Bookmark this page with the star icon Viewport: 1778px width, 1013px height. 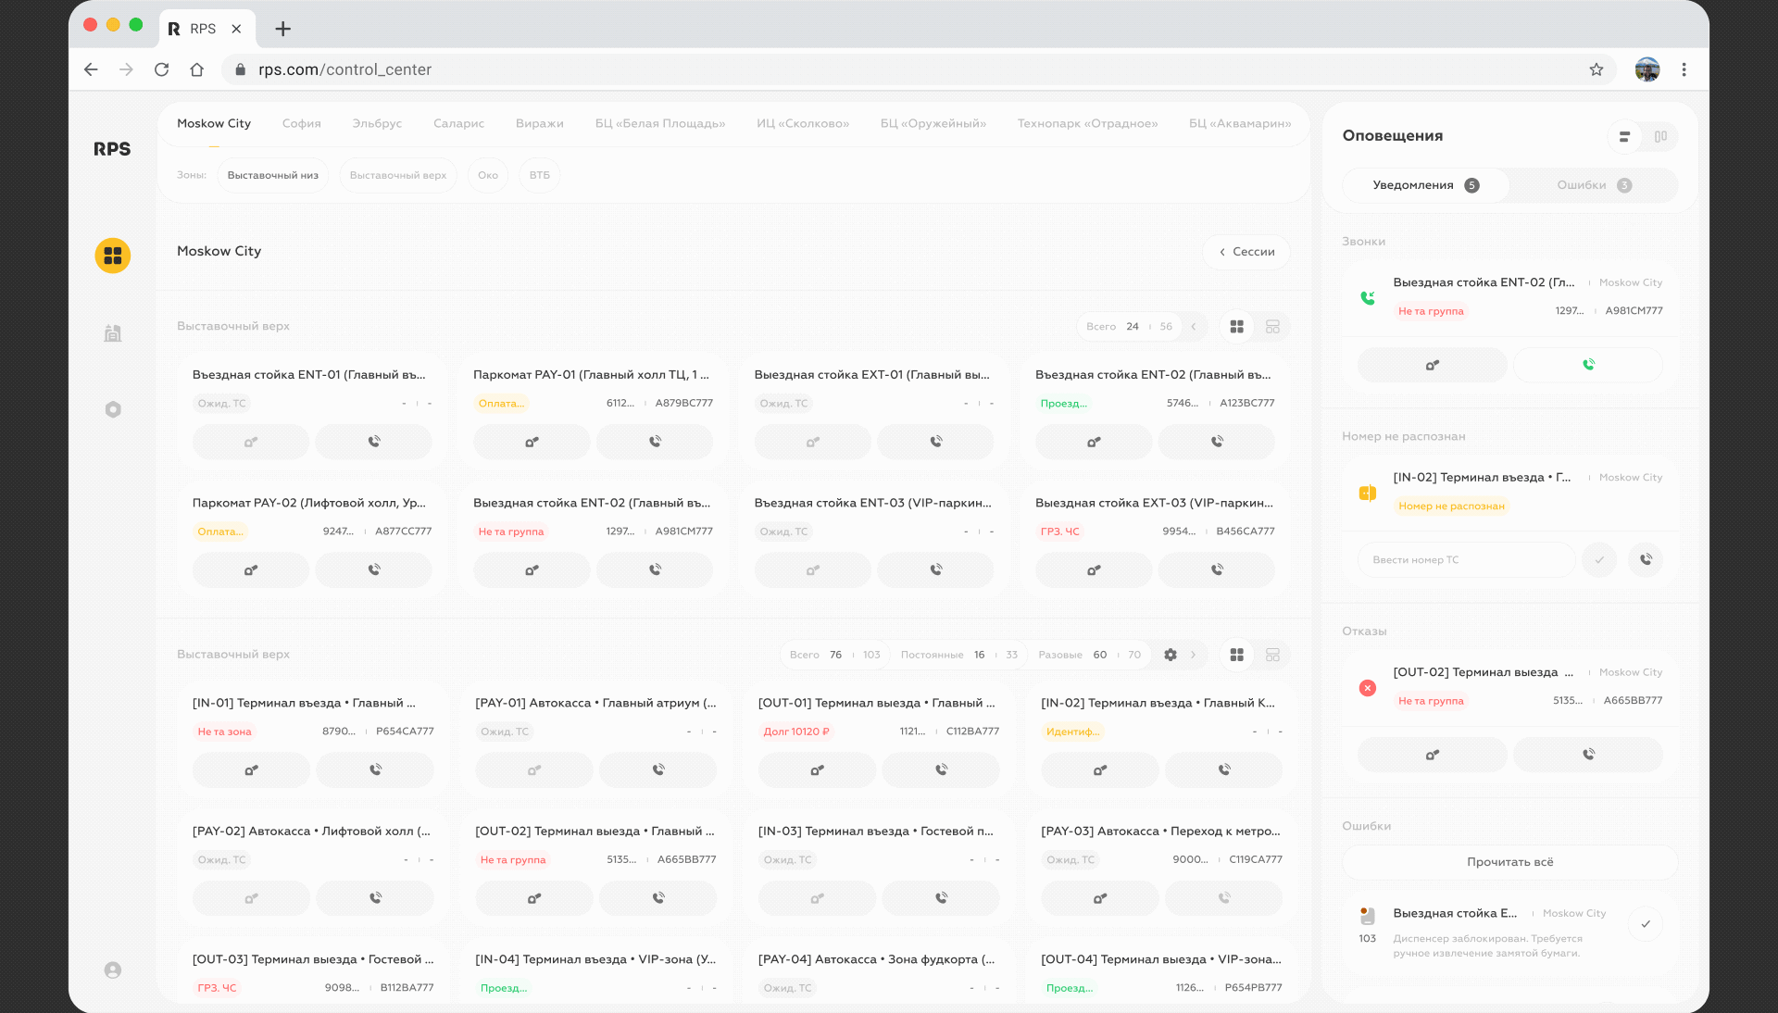1596,69
